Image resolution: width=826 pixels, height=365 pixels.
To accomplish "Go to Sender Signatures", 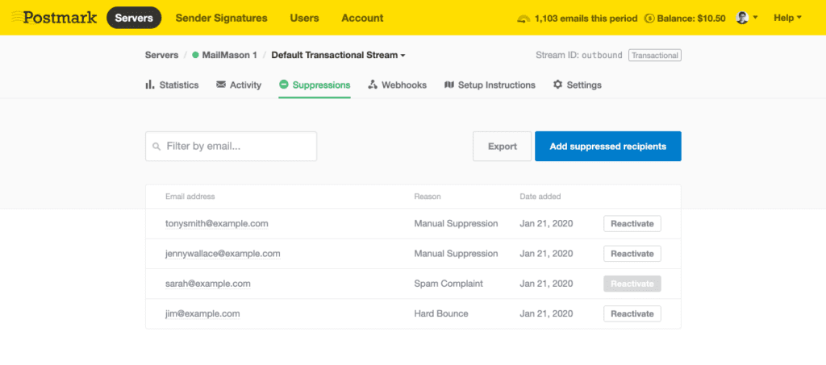I will 221,18.
